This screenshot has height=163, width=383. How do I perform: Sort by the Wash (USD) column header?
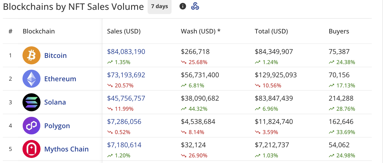point(200,31)
